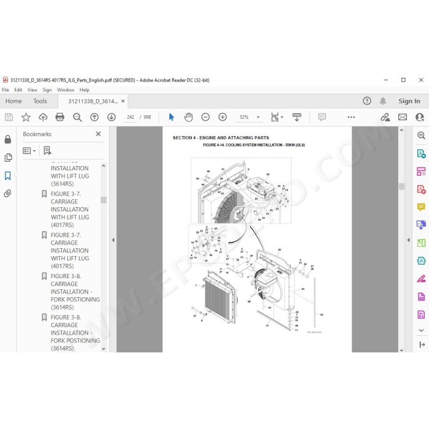Send the file by email envelope icon
The image size is (429, 429).
coord(403,117)
